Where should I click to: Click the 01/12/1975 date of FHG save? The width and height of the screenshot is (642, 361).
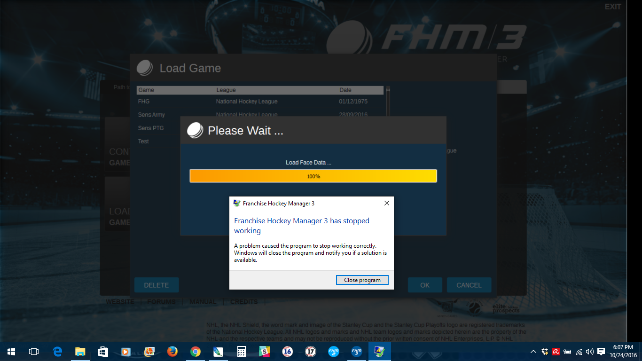[353, 102]
